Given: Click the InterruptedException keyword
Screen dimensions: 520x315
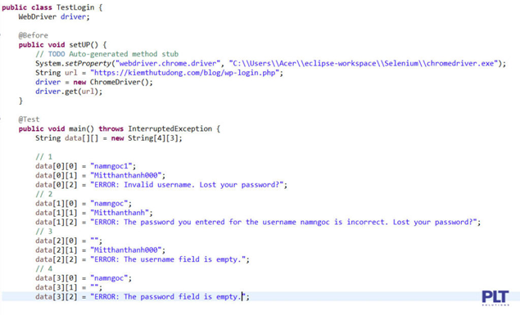Looking at the screenshot, I should (x=170, y=128).
